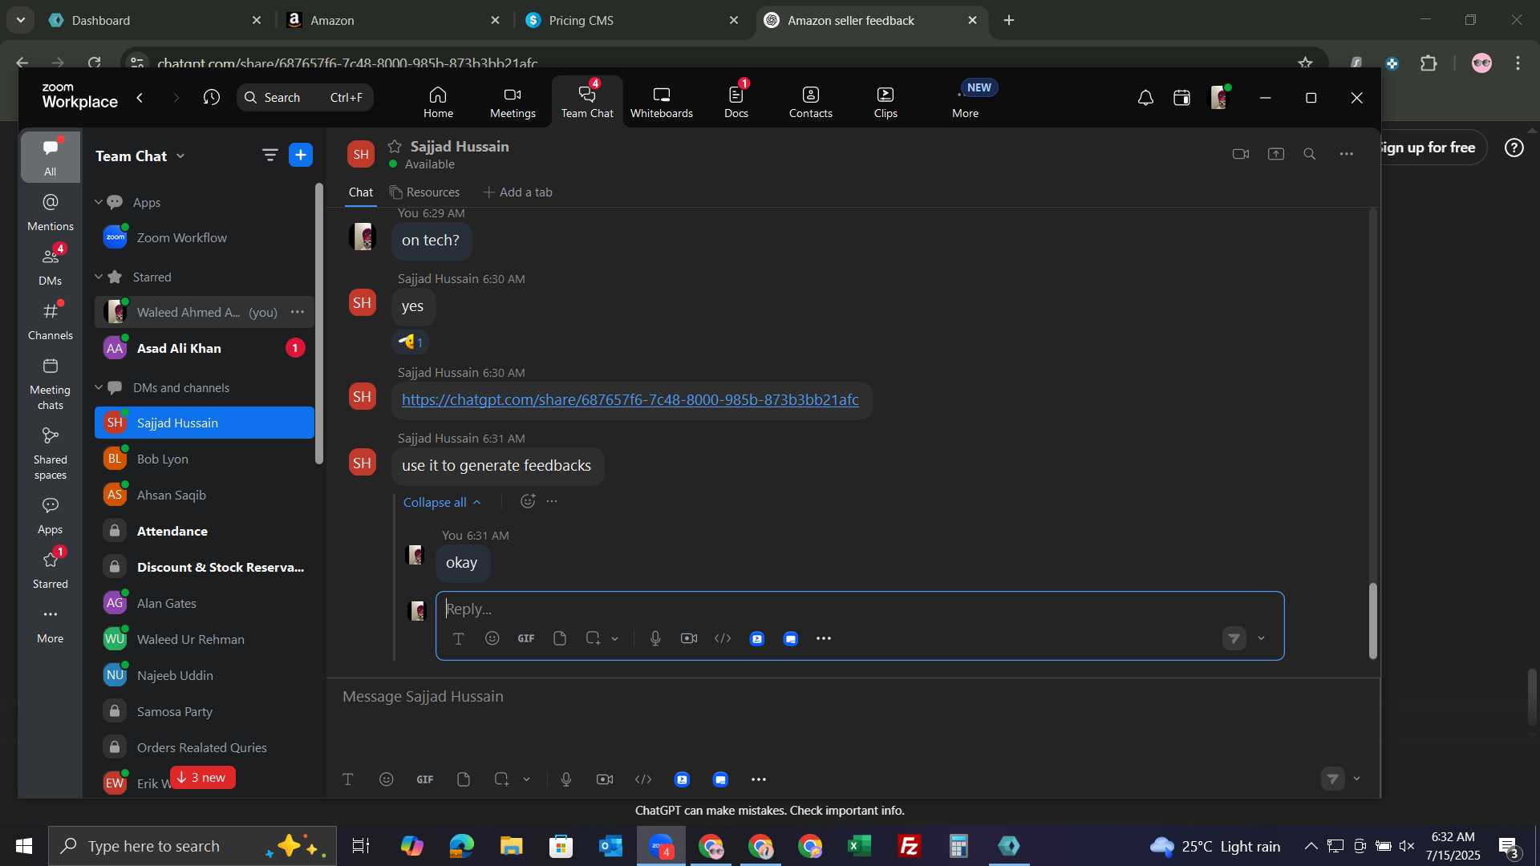Screen dimensions: 1540x866
Task: Open more options for Waleed Ahmed chat
Action: [x=298, y=312]
